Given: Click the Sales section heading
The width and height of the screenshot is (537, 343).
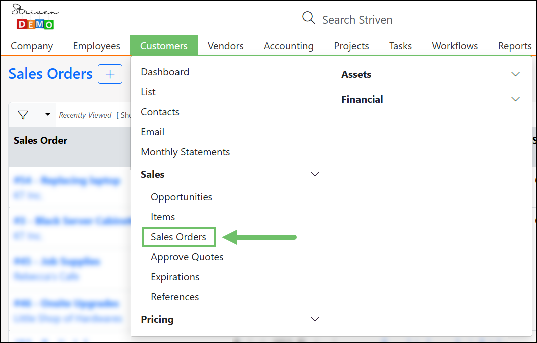Looking at the screenshot, I should click(153, 174).
